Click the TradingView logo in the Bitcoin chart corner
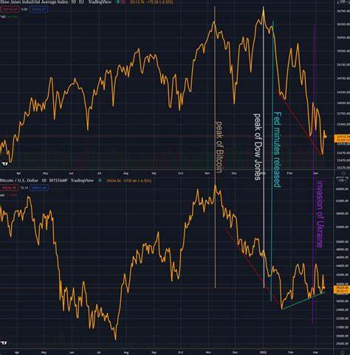The width and height of the screenshot is (350, 355). [4, 342]
